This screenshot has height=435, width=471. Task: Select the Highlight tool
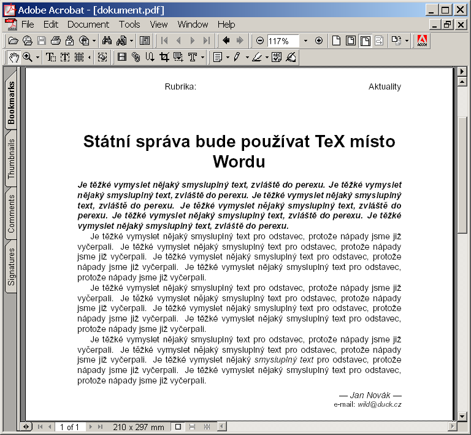(257, 57)
